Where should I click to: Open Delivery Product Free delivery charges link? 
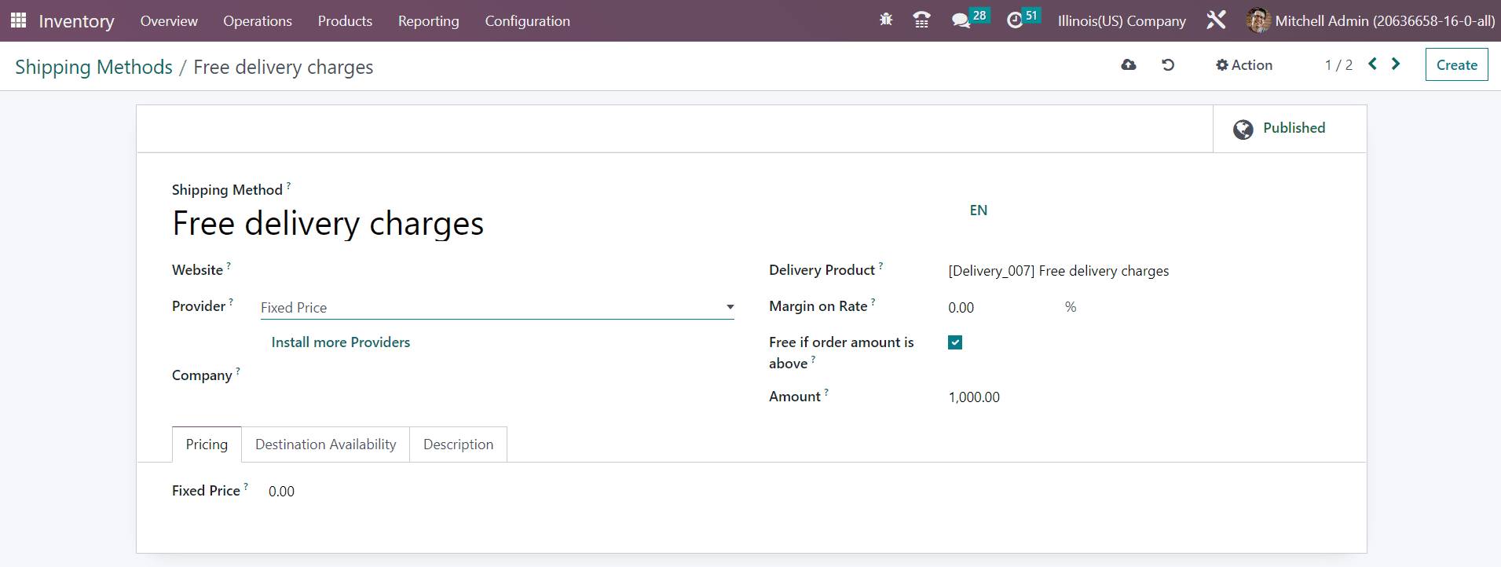pos(1058,271)
